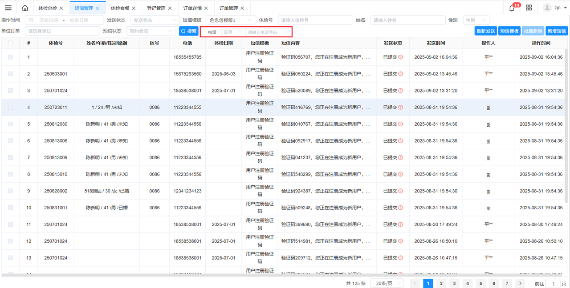
Task: Open the 20条/页 page size selector
Action: click(x=387, y=284)
